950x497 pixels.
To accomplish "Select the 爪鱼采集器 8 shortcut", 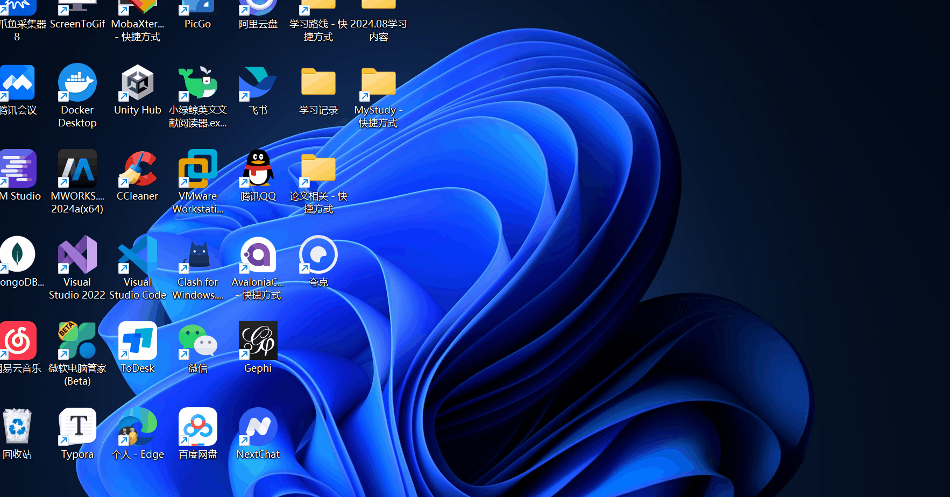I will coord(18,8).
